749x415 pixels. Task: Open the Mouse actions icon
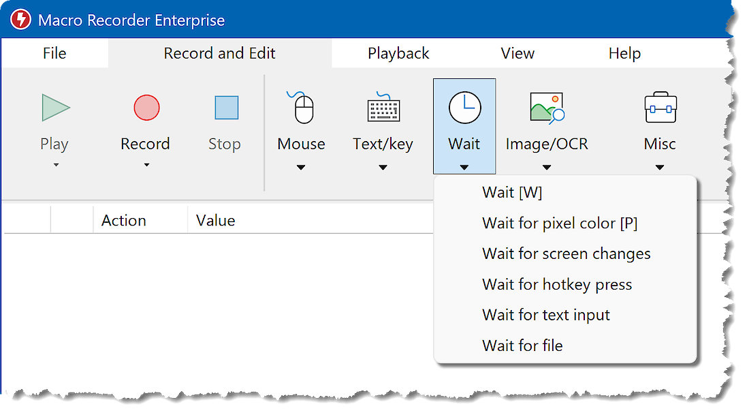pyautogui.click(x=301, y=108)
